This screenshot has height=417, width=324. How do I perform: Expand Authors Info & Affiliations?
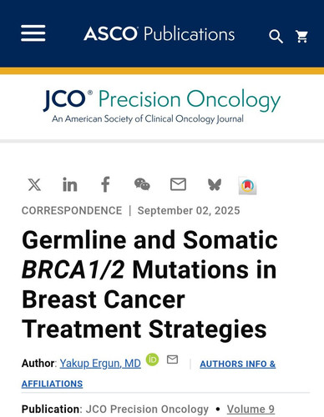[149, 374]
